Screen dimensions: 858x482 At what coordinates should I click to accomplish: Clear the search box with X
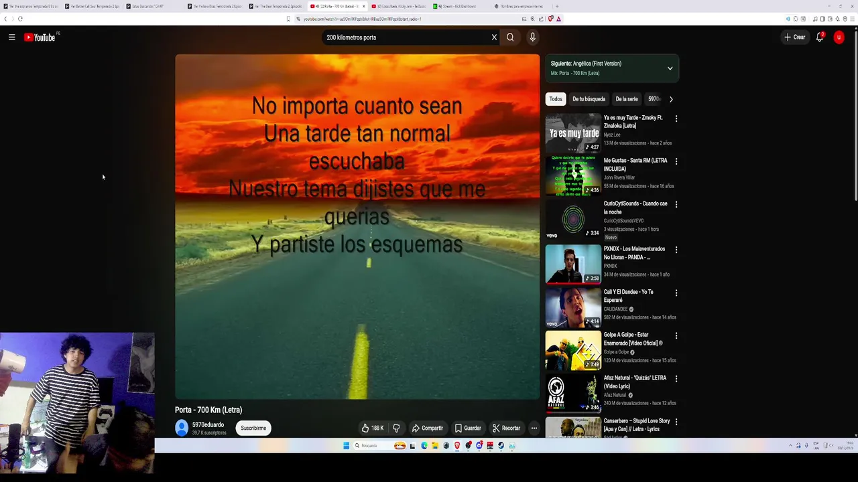click(x=494, y=37)
